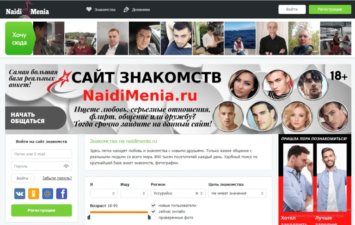Enable the проверенные фото checkbox

153,218
